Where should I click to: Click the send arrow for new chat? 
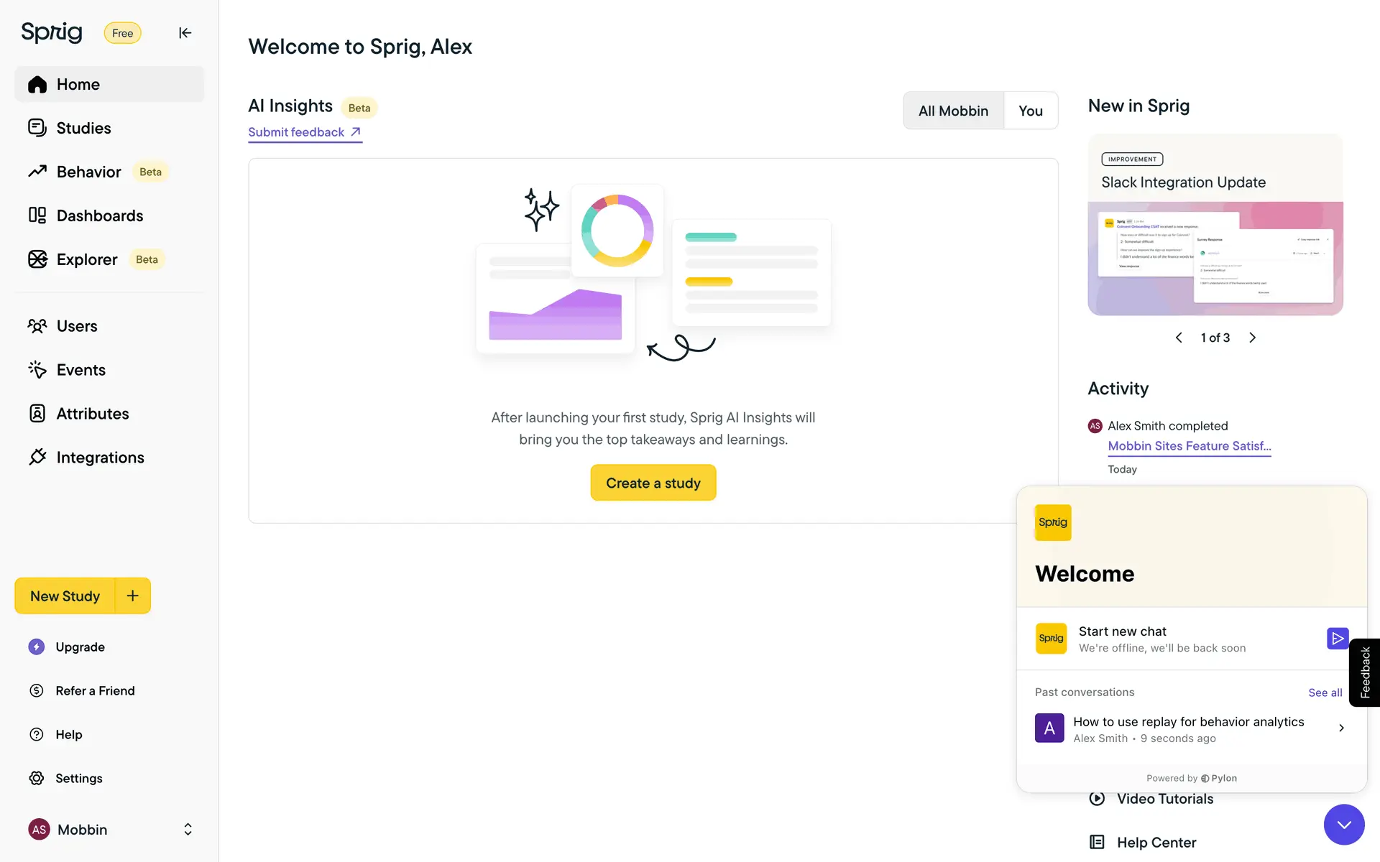coord(1337,639)
